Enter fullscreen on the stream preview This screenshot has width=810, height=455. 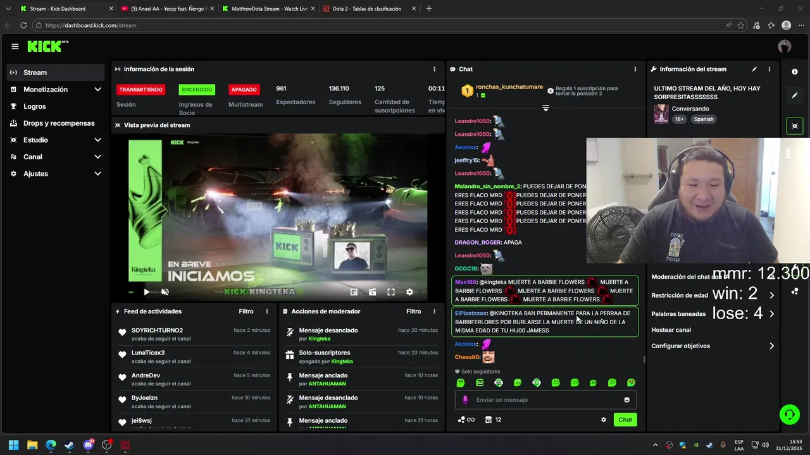pos(391,292)
